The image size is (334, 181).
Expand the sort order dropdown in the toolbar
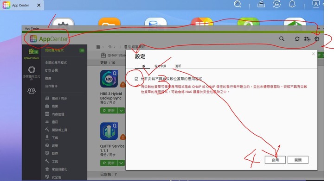111,47
